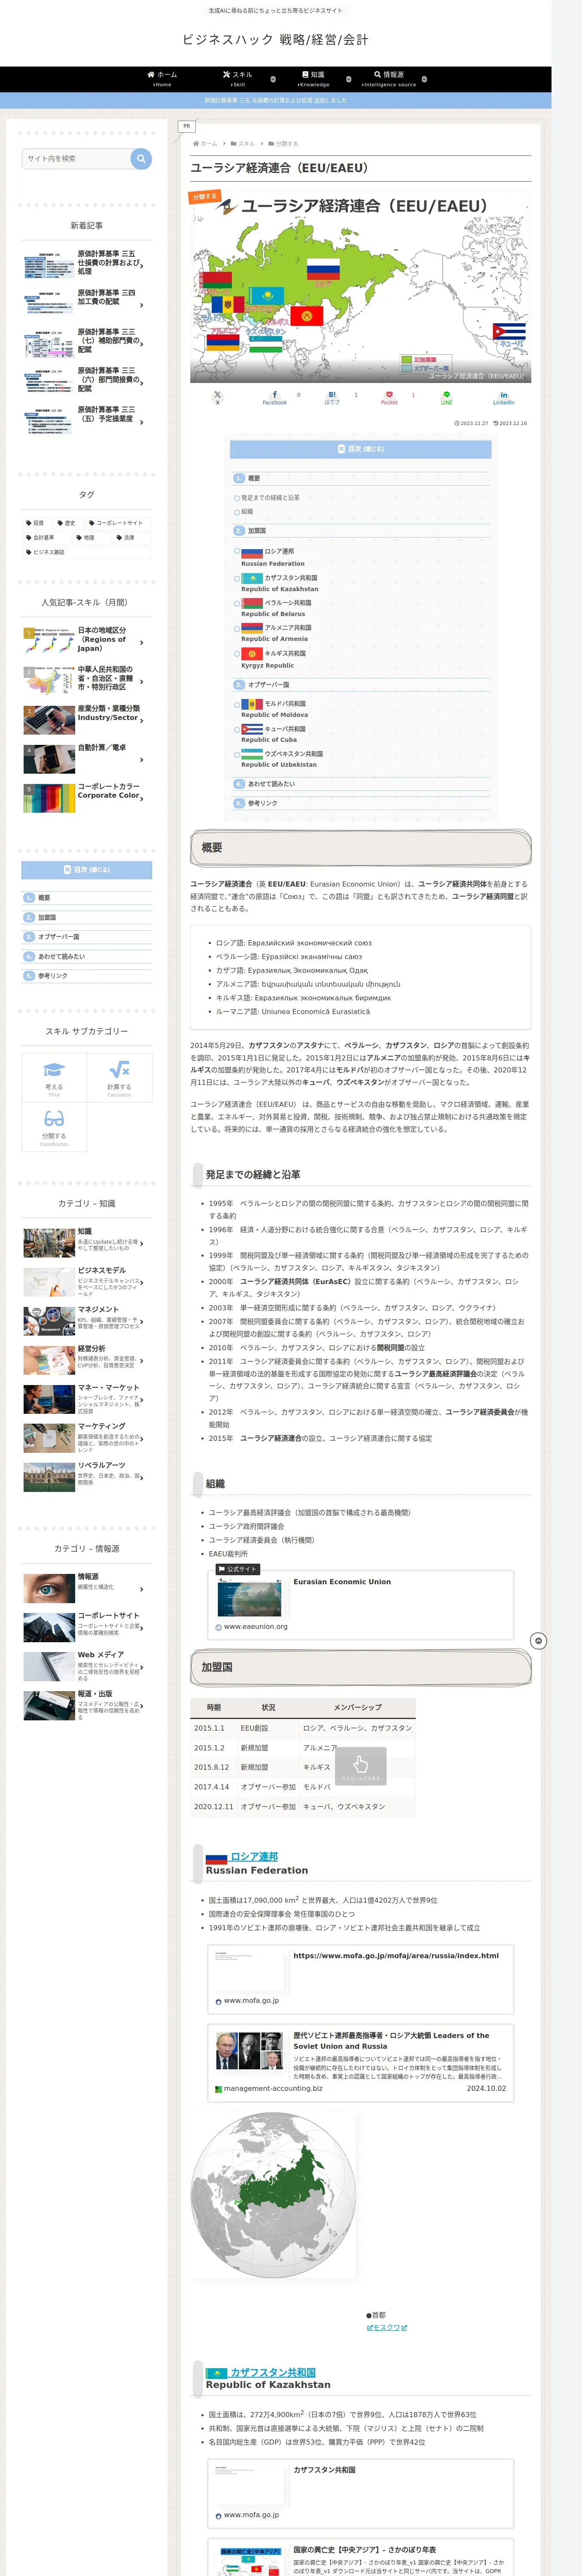Bookmark the article on はてブ

point(332,398)
